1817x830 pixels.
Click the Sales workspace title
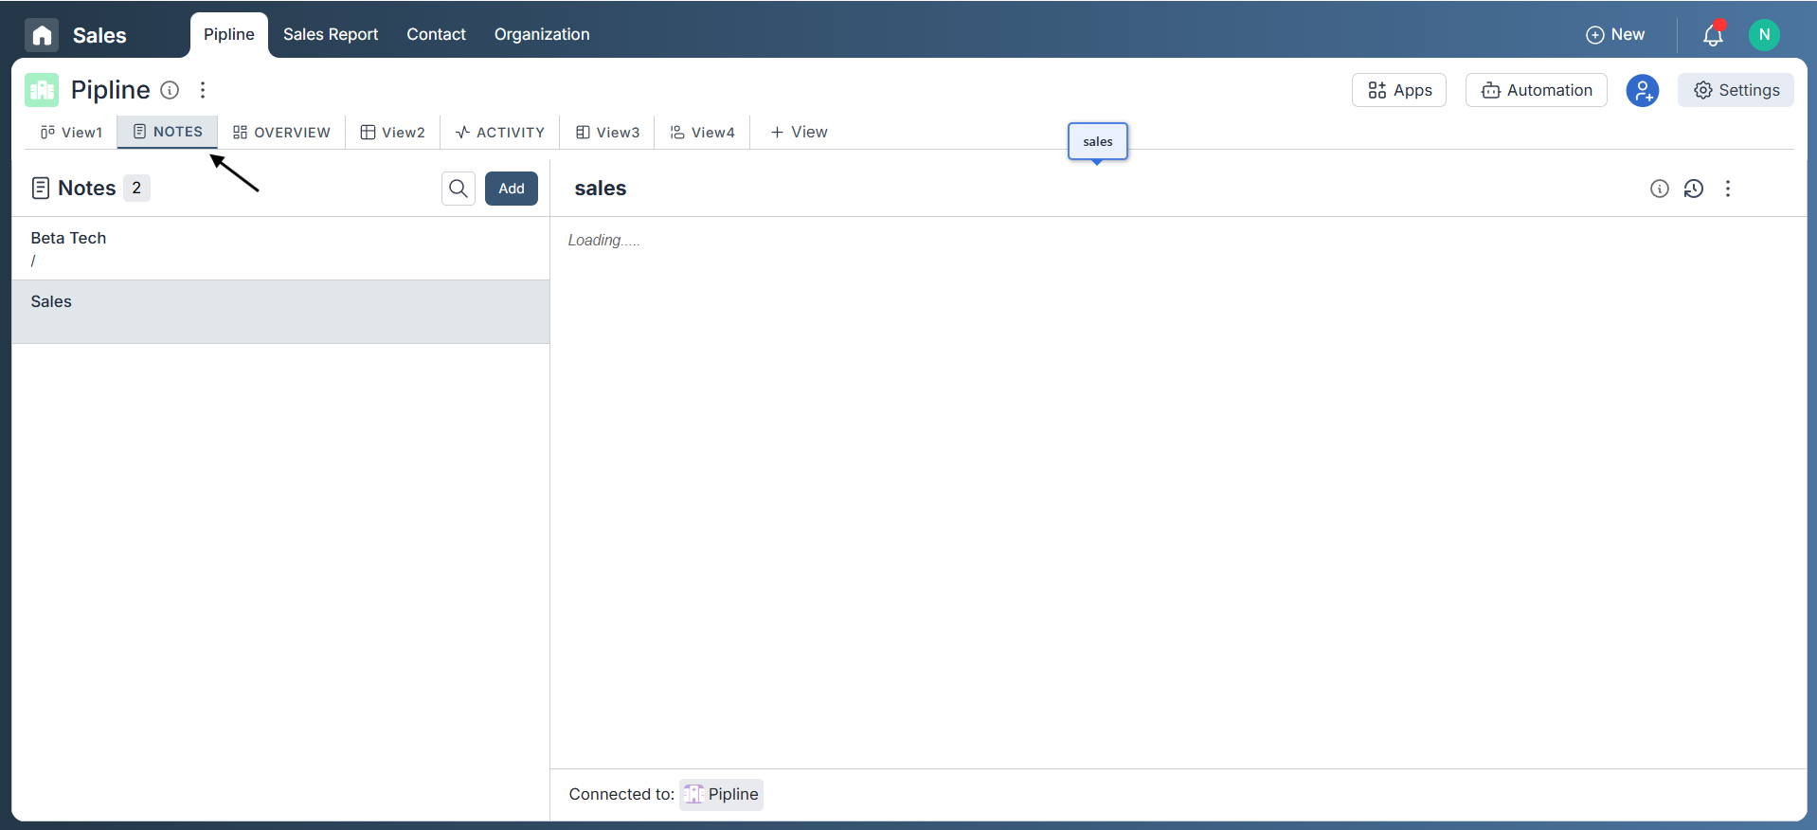(99, 35)
